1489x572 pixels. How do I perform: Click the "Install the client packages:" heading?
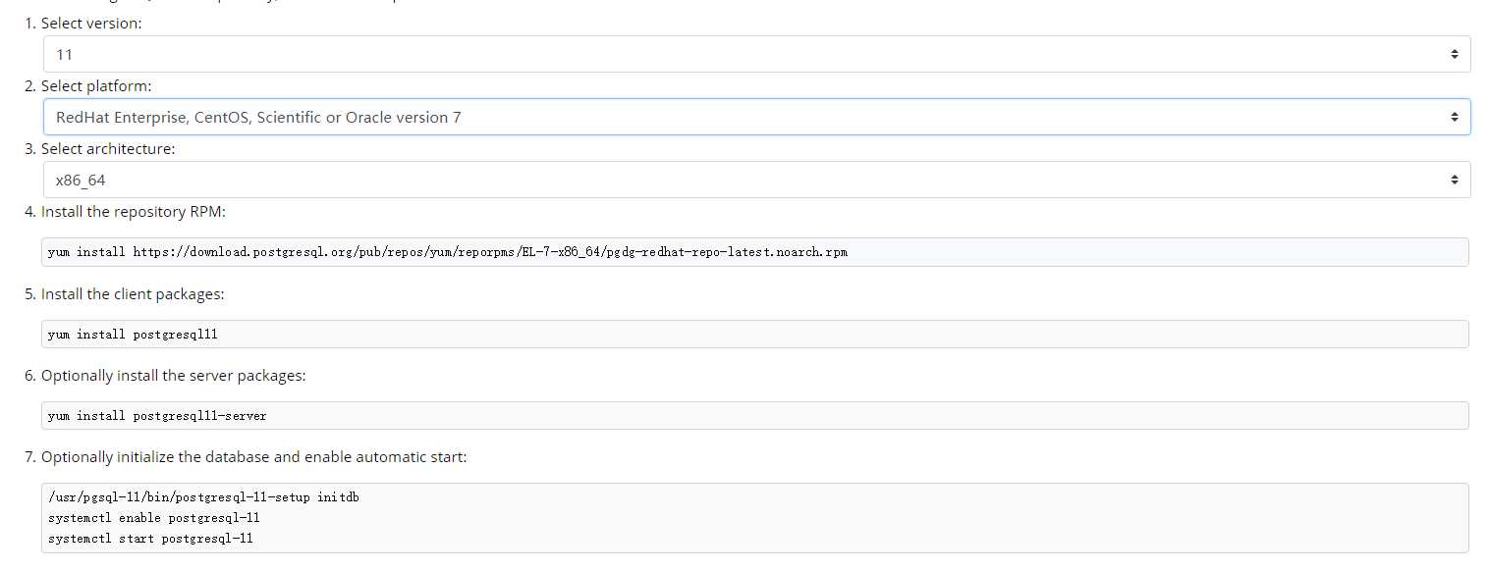click(132, 294)
